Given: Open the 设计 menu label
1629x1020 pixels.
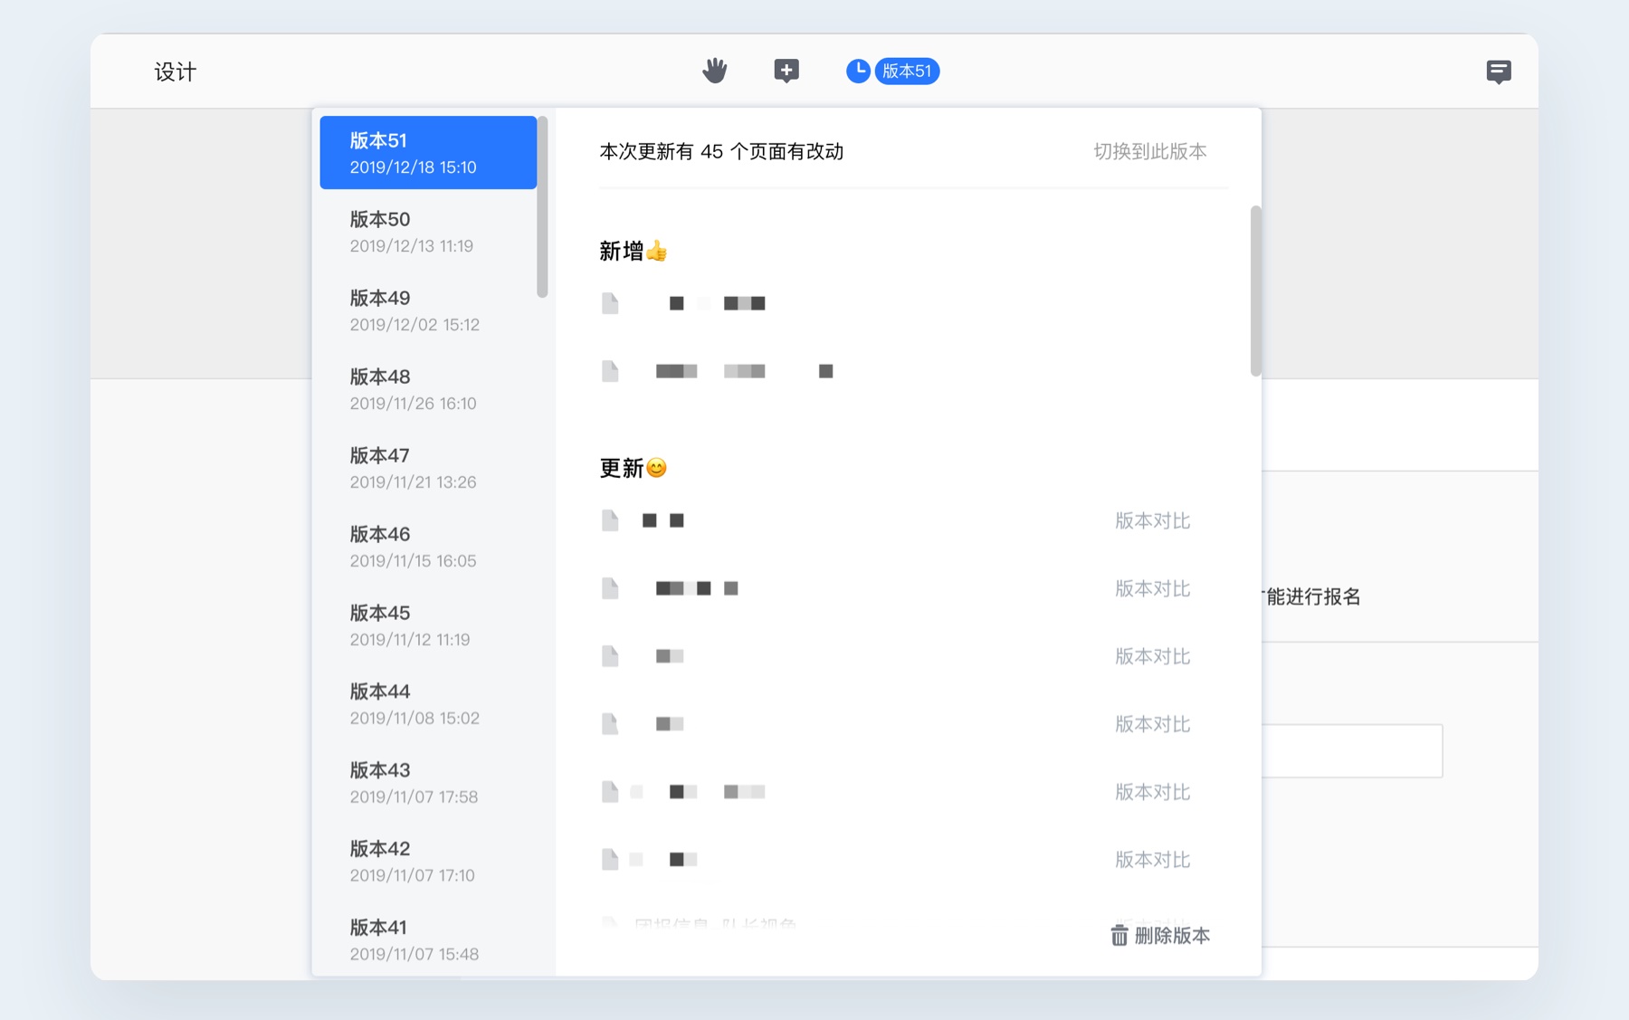Looking at the screenshot, I should click(x=176, y=71).
